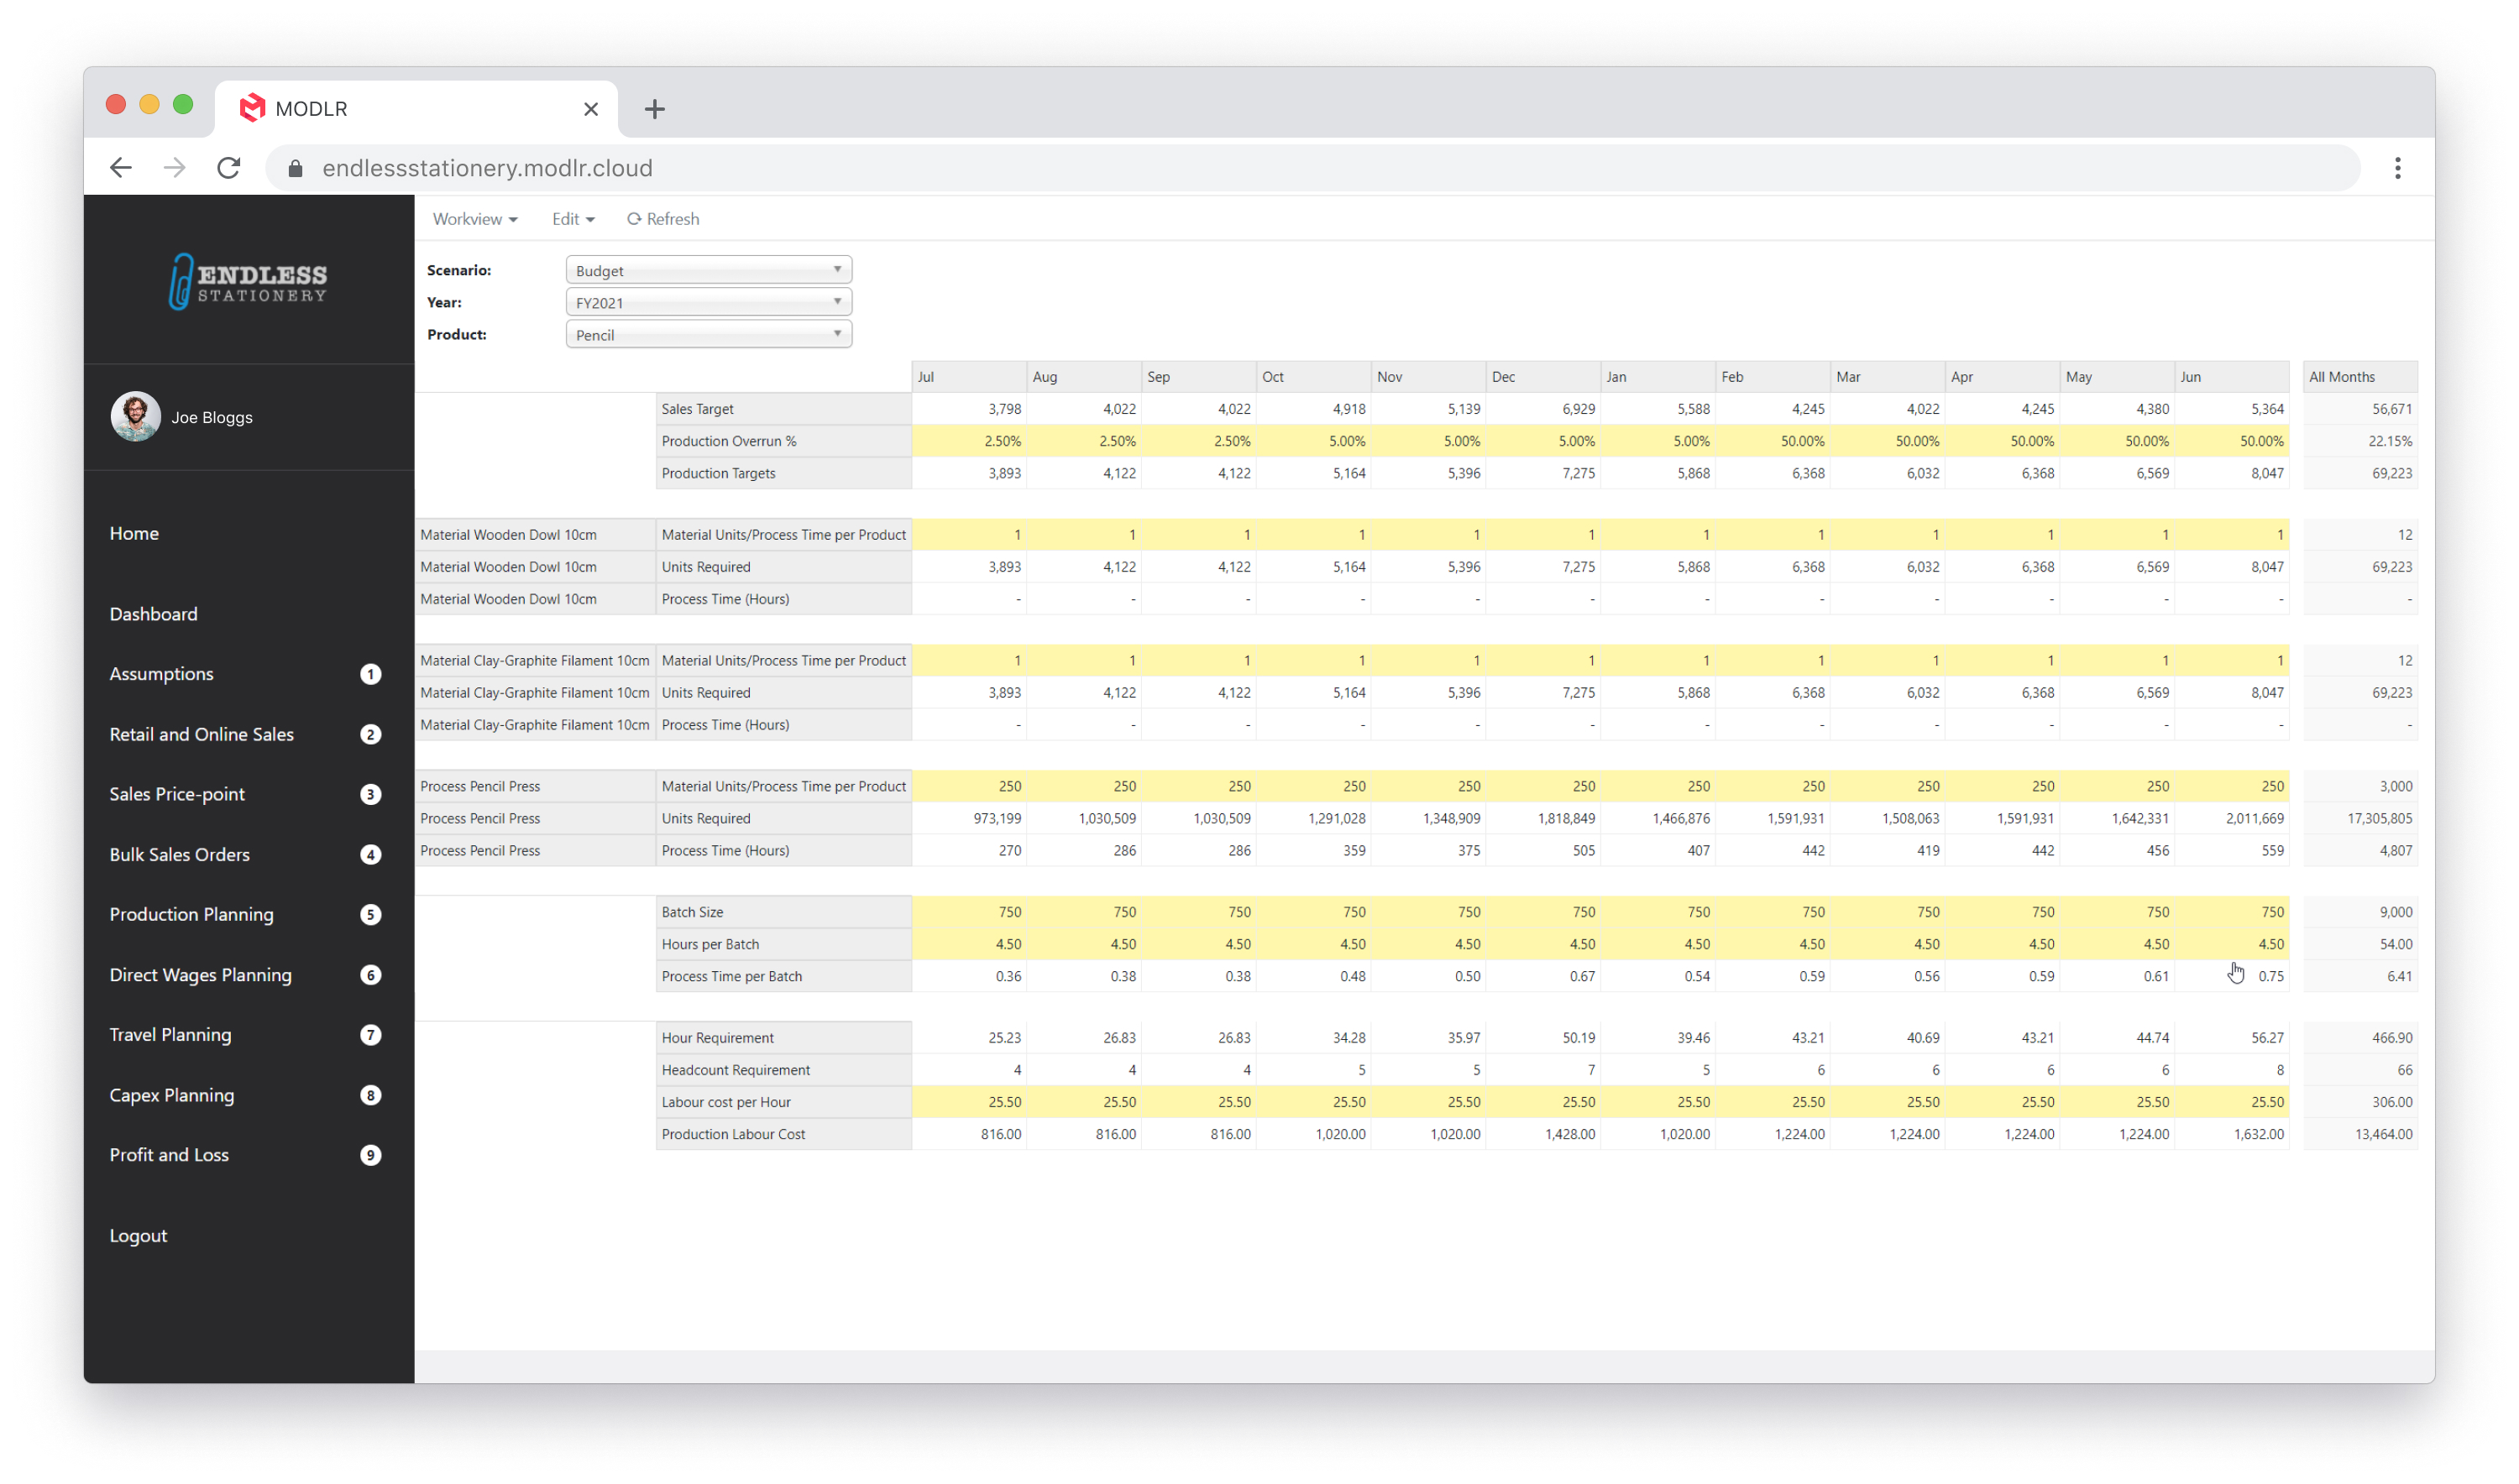Image resolution: width=2519 pixels, height=1484 pixels.
Task: Click the browser back arrow
Action: [x=120, y=167]
